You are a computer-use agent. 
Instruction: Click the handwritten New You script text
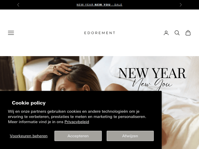[152, 84]
